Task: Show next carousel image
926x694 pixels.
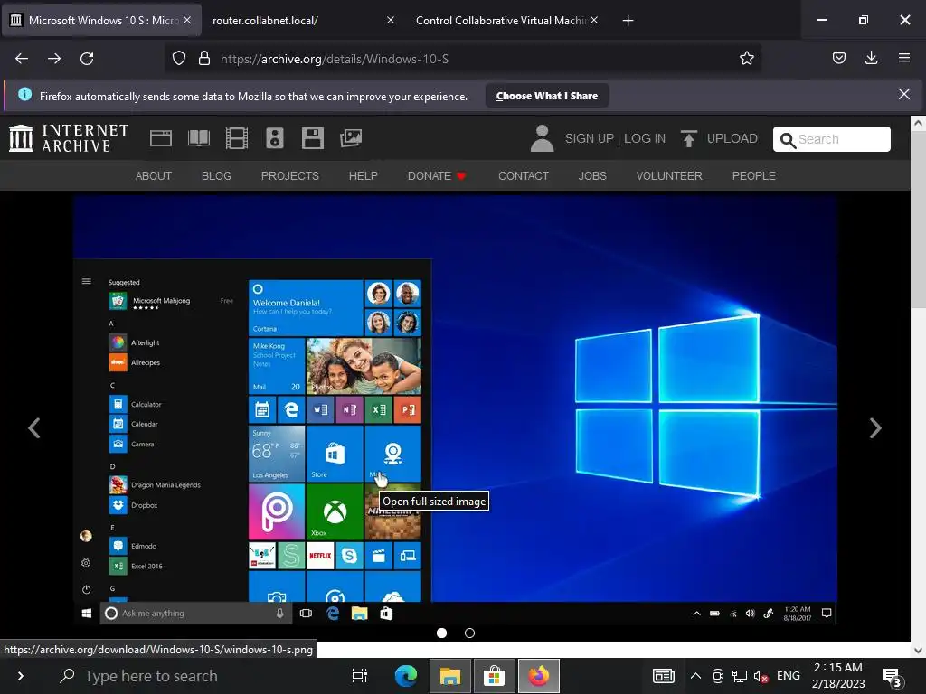Action: pyautogui.click(x=875, y=427)
